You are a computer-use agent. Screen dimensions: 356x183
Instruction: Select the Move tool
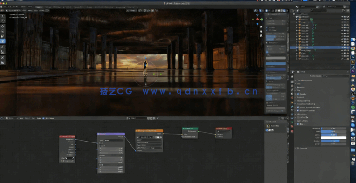(3, 26)
